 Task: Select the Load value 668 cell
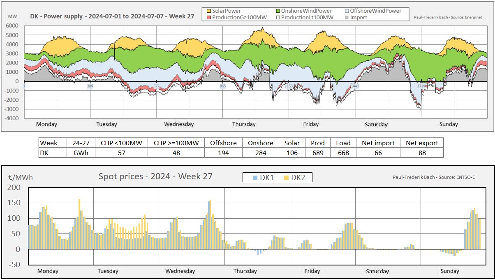point(343,153)
